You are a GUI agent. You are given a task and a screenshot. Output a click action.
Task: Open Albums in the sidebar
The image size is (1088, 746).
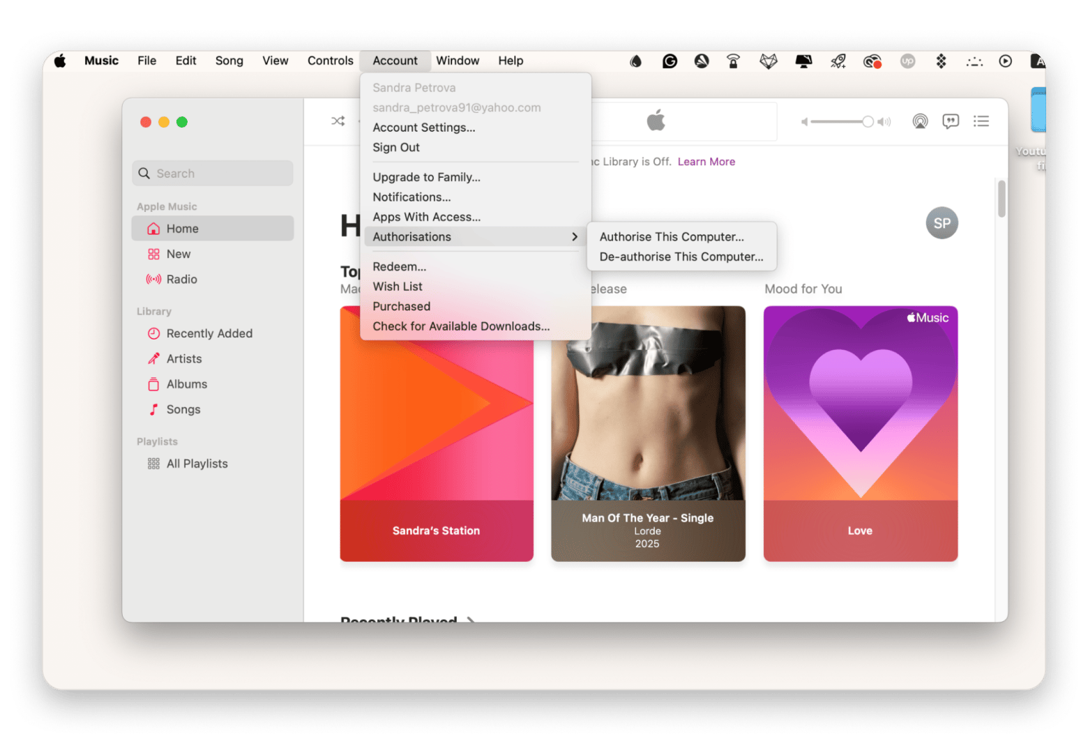pyautogui.click(x=186, y=384)
